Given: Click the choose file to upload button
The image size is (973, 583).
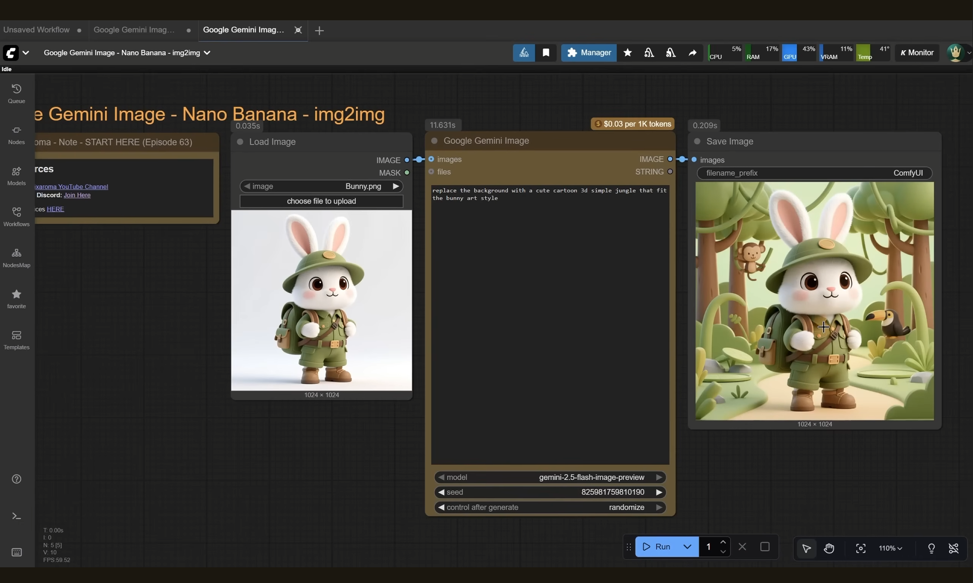Looking at the screenshot, I should tap(321, 201).
